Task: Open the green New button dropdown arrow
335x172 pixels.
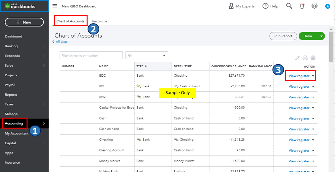Action: pyautogui.click(x=322, y=36)
